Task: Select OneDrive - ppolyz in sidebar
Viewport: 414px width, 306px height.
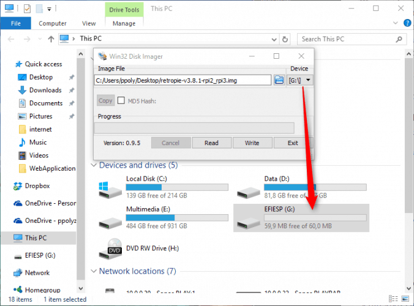Action: [51, 221]
